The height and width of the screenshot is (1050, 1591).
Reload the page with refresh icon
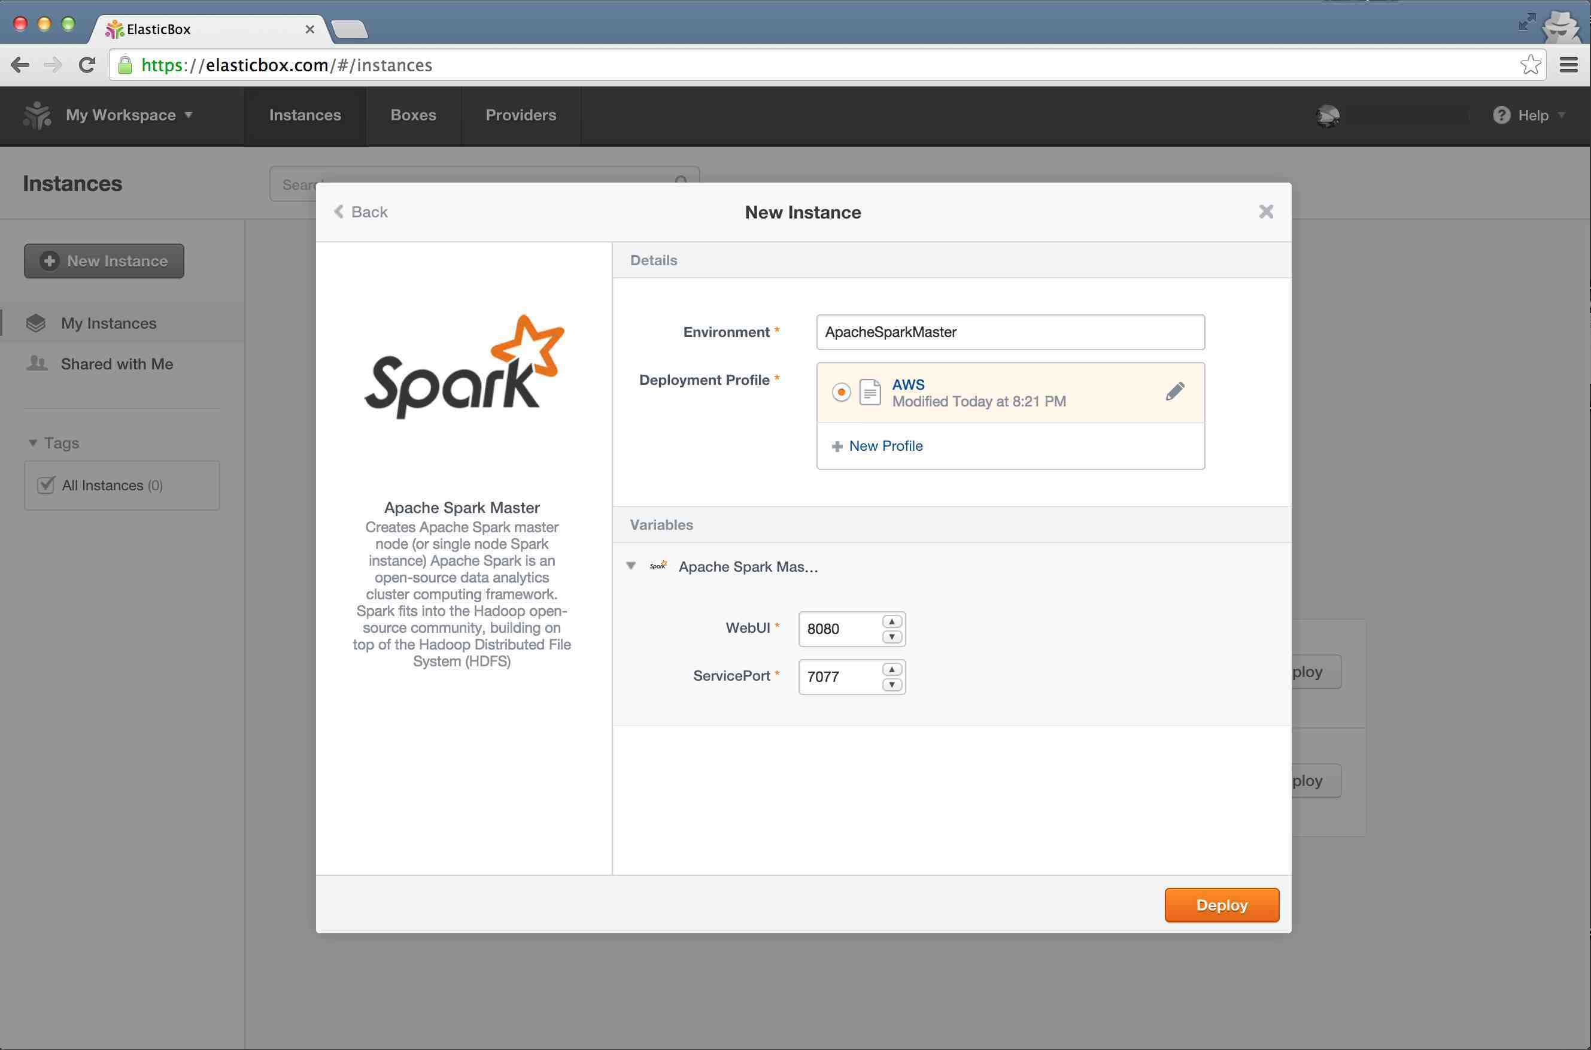coord(87,65)
